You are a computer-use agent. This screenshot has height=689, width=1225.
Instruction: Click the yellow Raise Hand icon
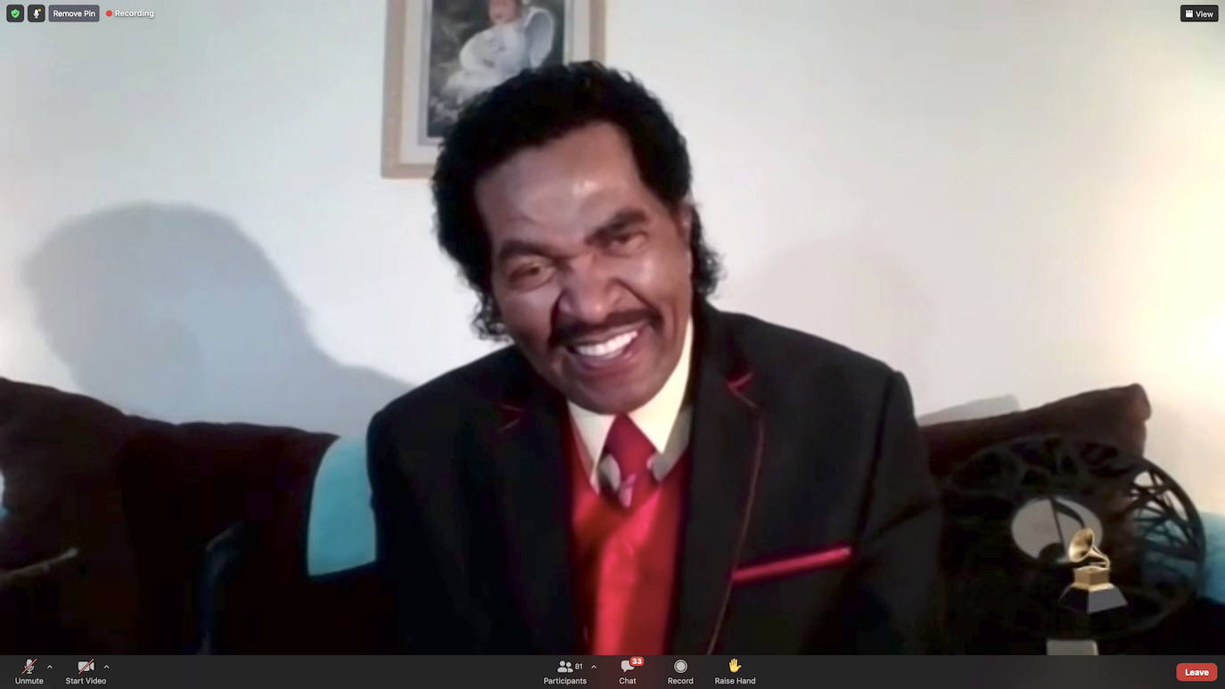(x=734, y=665)
